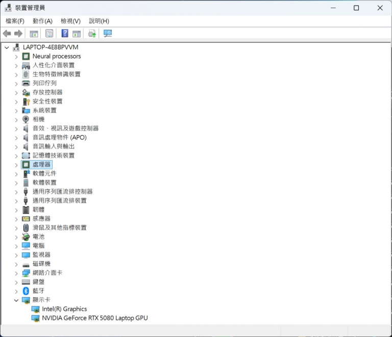Screen dimensions: 392x337
Task: Click the 音訊輸入與輸出 speaker icon
Action: click(26, 146)
